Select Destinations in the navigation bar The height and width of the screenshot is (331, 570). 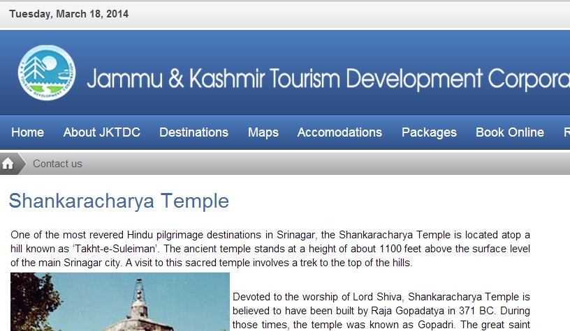(193, 132)
